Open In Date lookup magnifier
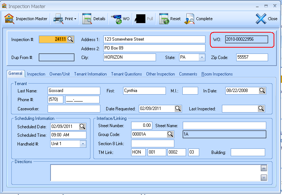 click(x=262, y=91)
